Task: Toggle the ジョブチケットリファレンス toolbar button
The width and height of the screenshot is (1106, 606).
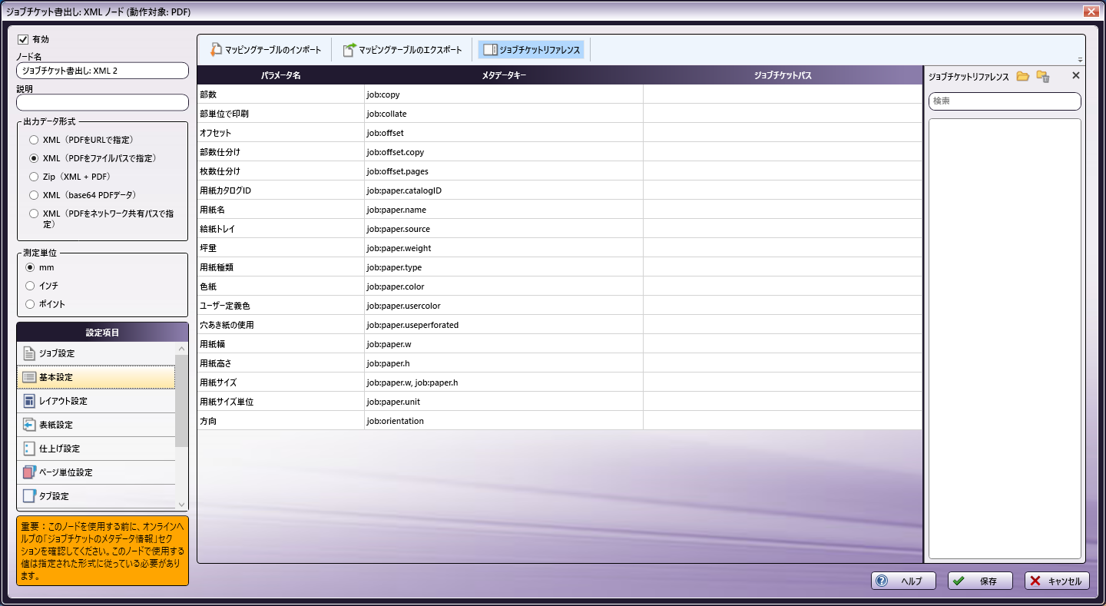Action: [531, 50]
